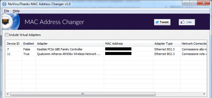Click the Adapter column header
This screenshot has height=98, width=212.
click(x=70, y=44)
